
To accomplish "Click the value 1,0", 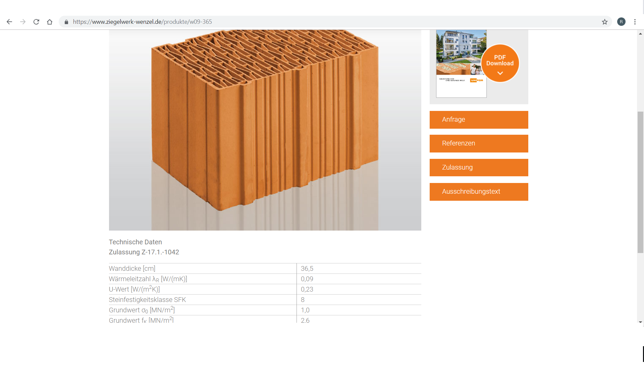I will [305, 310].
